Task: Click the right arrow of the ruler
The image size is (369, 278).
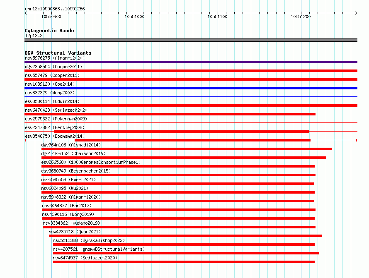Action: point(356,13)
